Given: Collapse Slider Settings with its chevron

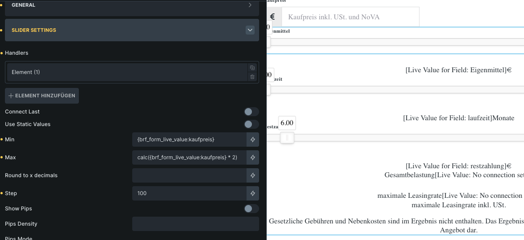Looking at the screenshot, I should (250, 30).
